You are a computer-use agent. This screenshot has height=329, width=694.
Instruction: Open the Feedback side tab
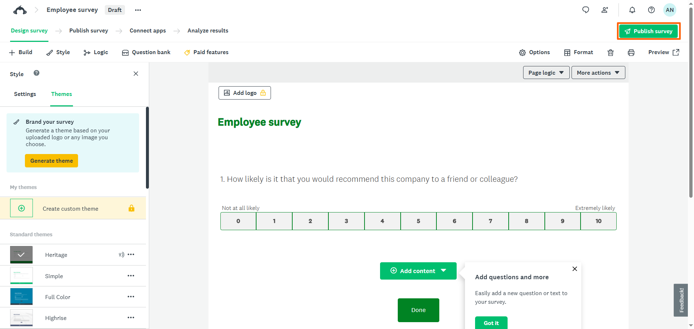(x=681, y=300)
